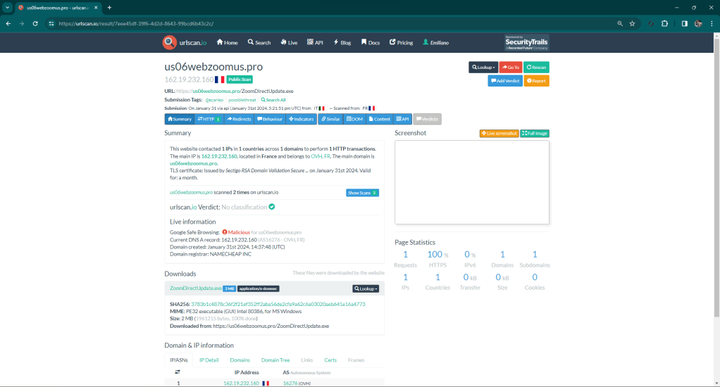Select the Indicators tab
720x387 pixels.
(x=301, y=119)
